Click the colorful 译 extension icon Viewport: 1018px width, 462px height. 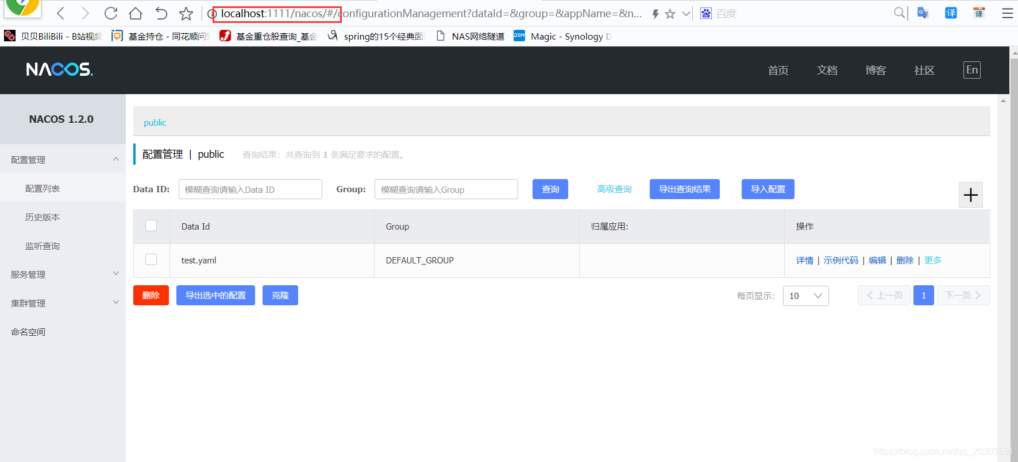979,13
